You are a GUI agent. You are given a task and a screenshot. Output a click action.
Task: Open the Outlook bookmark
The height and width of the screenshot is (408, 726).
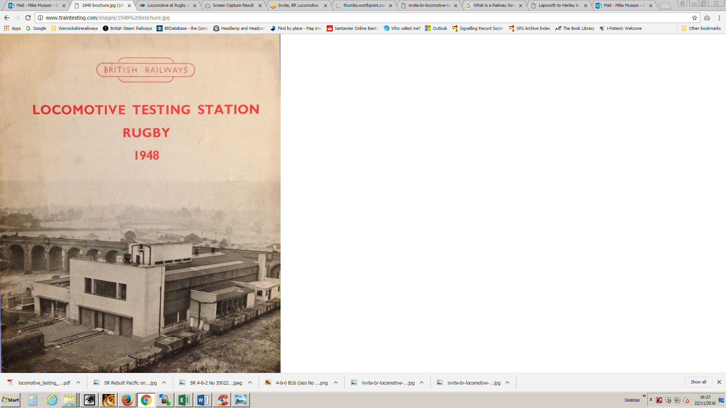436,28
